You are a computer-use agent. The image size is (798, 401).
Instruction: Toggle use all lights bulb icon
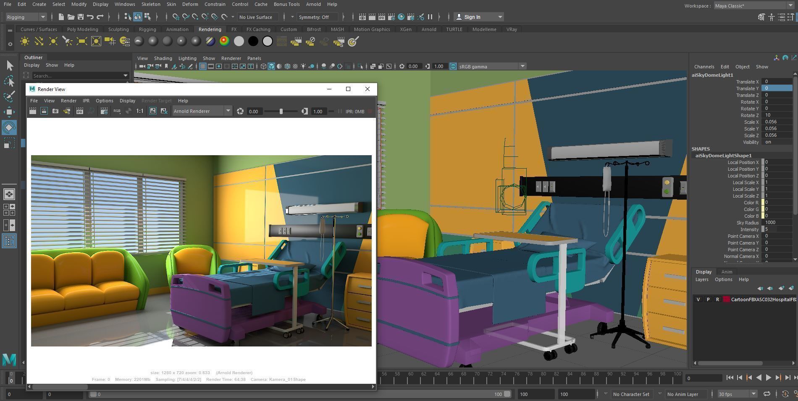pos(303,66)
